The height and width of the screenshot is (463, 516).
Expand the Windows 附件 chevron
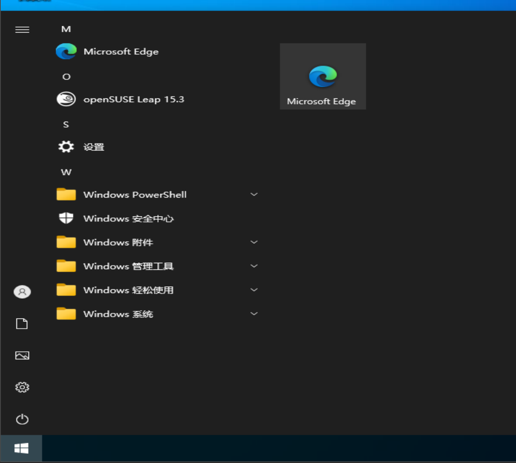click(254, 242)
